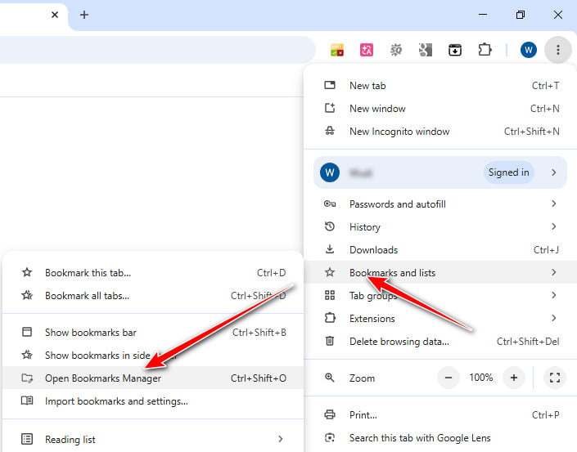
Task: Click Bookmark this tab option
Action: click(x=153, y=273)
